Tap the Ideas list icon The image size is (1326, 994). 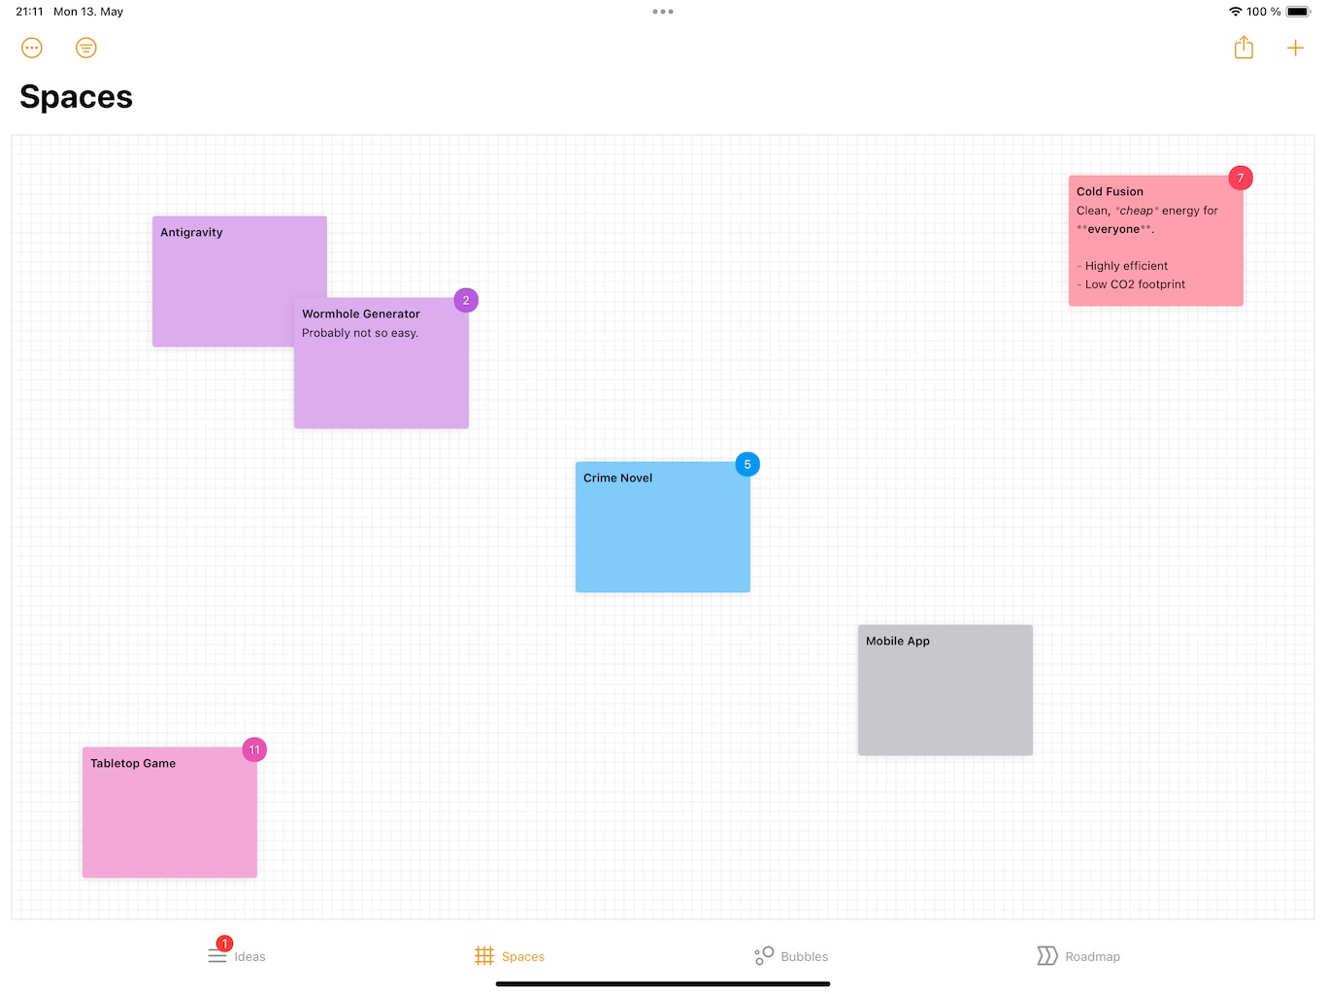coord(217,956)
